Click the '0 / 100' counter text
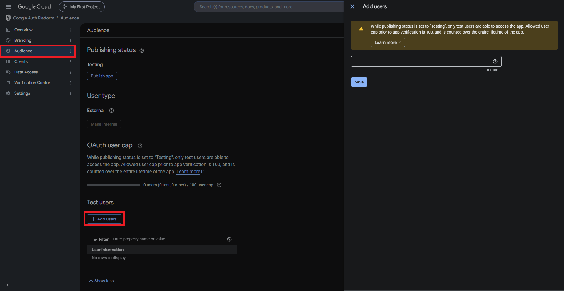This screenshot has width=564, height=291. click(493, 70)
